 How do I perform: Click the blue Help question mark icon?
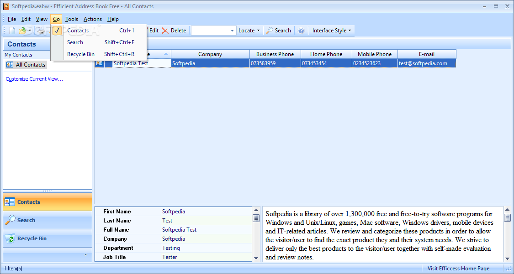pyautogui.click(x=301, y=31)
